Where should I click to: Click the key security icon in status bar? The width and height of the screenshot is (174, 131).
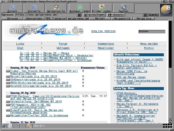[29, 126]
